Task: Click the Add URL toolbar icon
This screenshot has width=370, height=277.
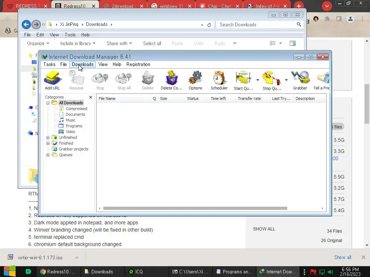Action: point(52,80)
